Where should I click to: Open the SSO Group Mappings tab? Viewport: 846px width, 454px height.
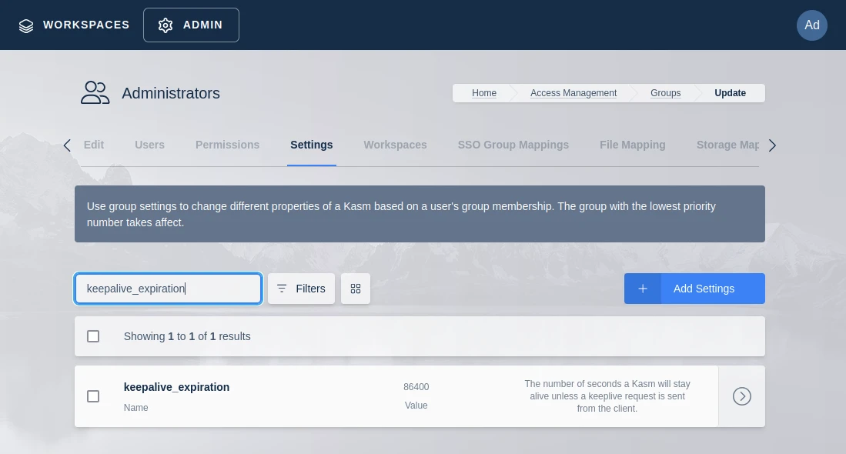513,145
